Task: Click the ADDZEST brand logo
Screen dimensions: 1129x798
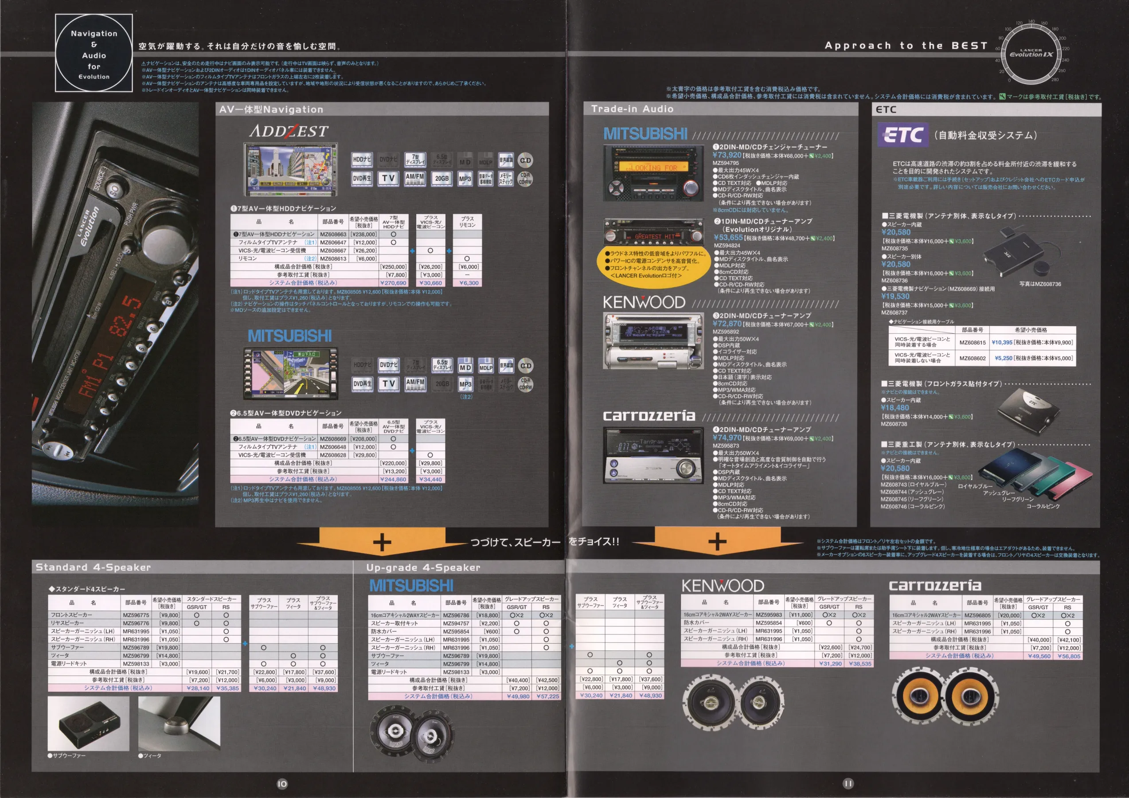Action: [289, 131]
